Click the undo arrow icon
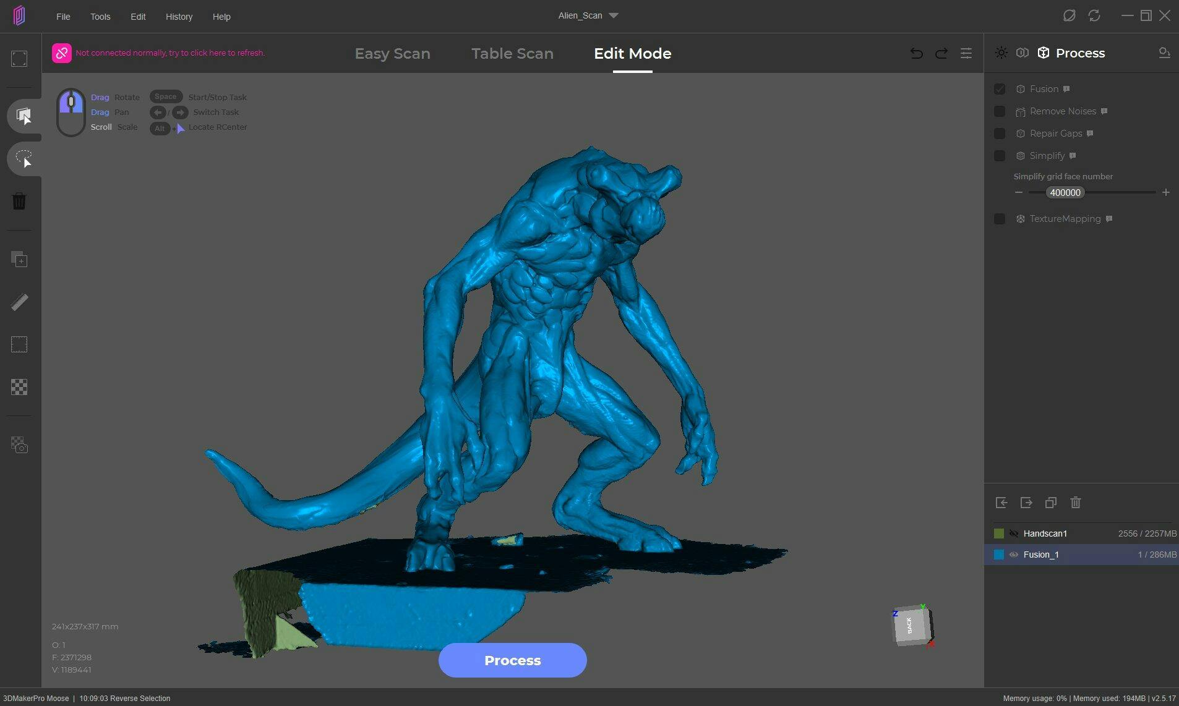This screenshot has width=1179, height=706. [917, 53]
